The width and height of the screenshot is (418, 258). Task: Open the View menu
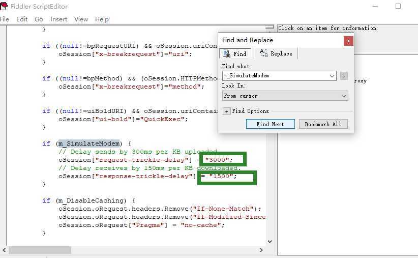coord(81,19)
